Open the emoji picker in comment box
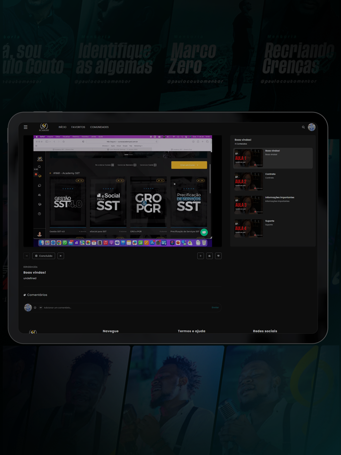 (x=35, y=307)
